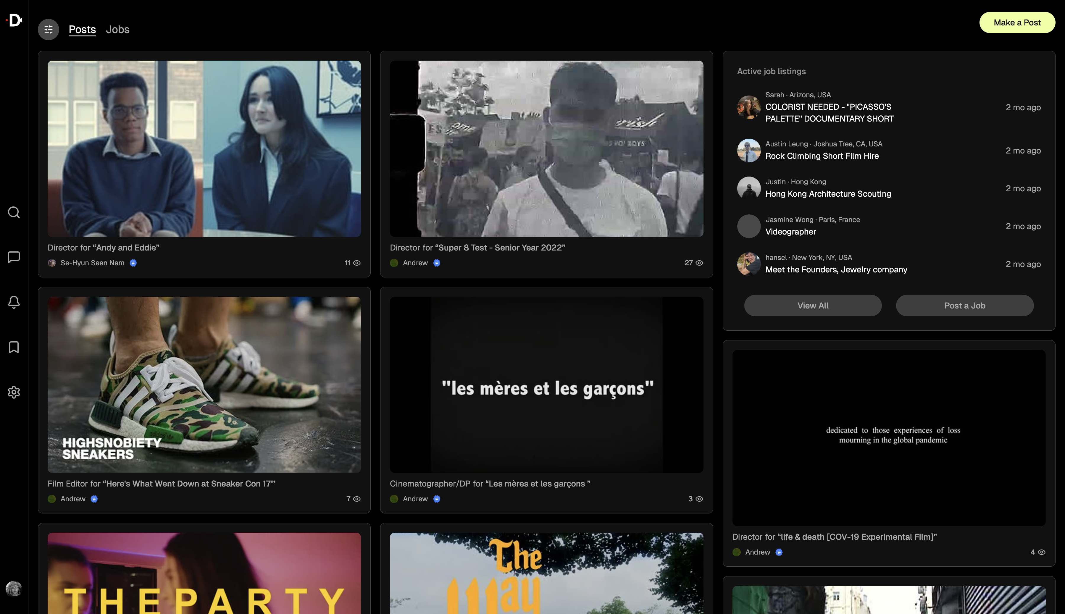Image resolution: width=1065 pixels, height=614 pixels.
Task: Select the Posts tab
Action: click(82, 30)
